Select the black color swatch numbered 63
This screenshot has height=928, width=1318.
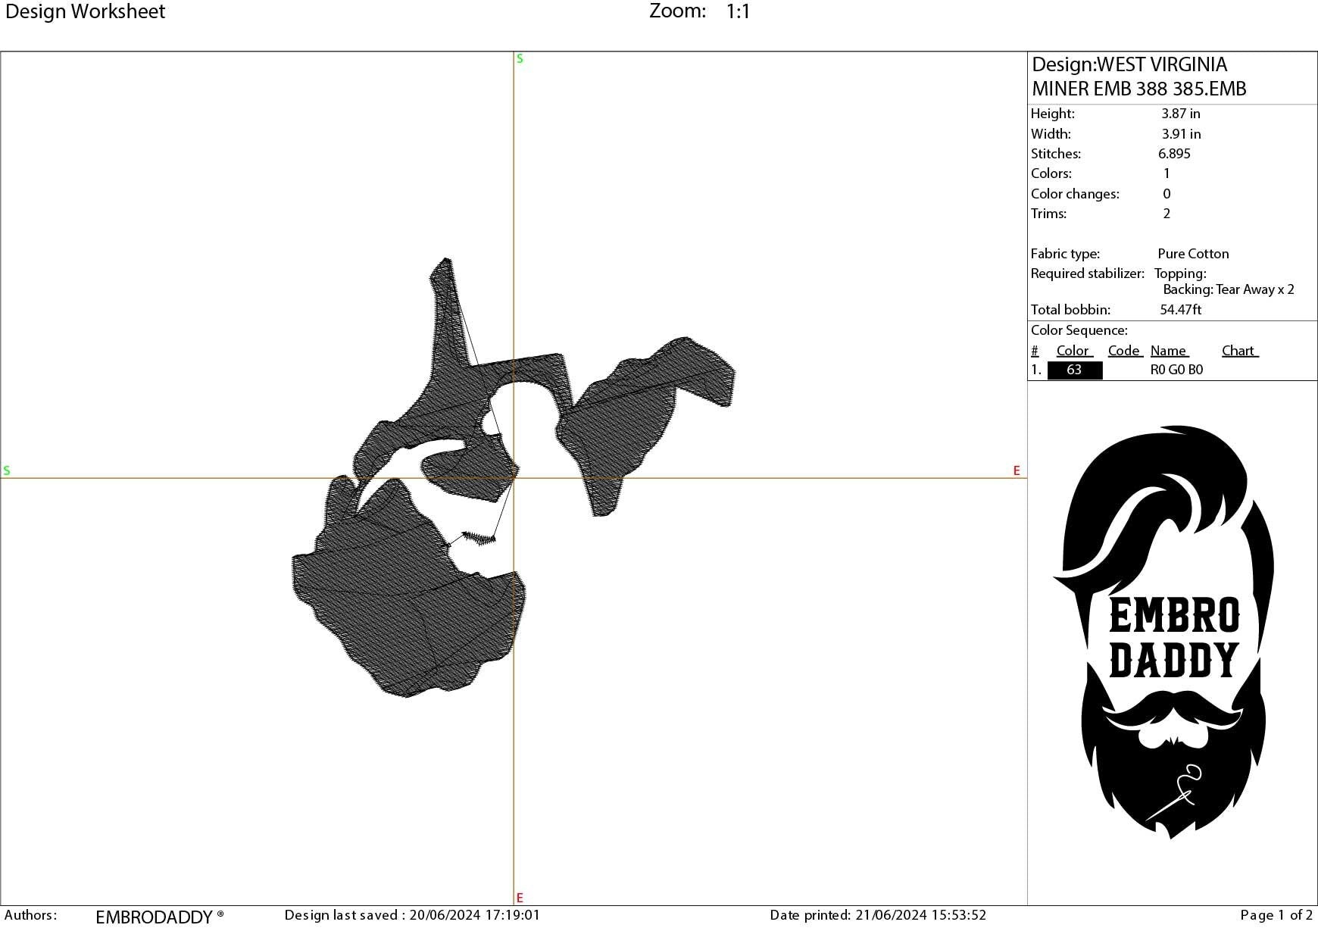click(x=1074, y=370)
